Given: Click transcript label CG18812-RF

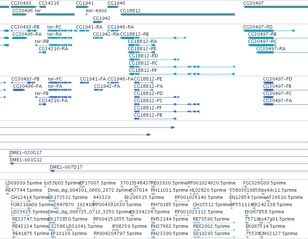Looking at the screenshot, I should click(143, 70).
